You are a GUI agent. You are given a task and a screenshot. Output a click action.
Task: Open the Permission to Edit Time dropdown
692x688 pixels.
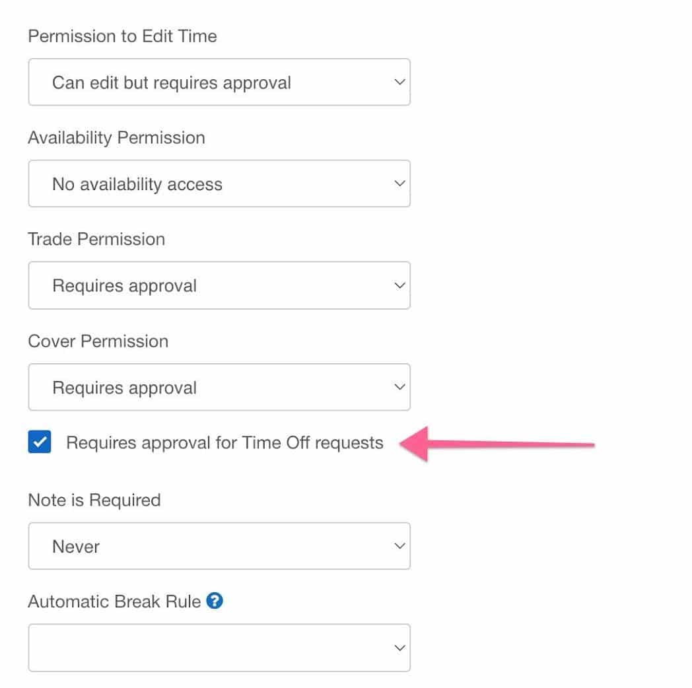click(x=219, y=82)
